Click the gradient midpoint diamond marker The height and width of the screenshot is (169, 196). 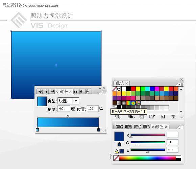pos(68,116)
